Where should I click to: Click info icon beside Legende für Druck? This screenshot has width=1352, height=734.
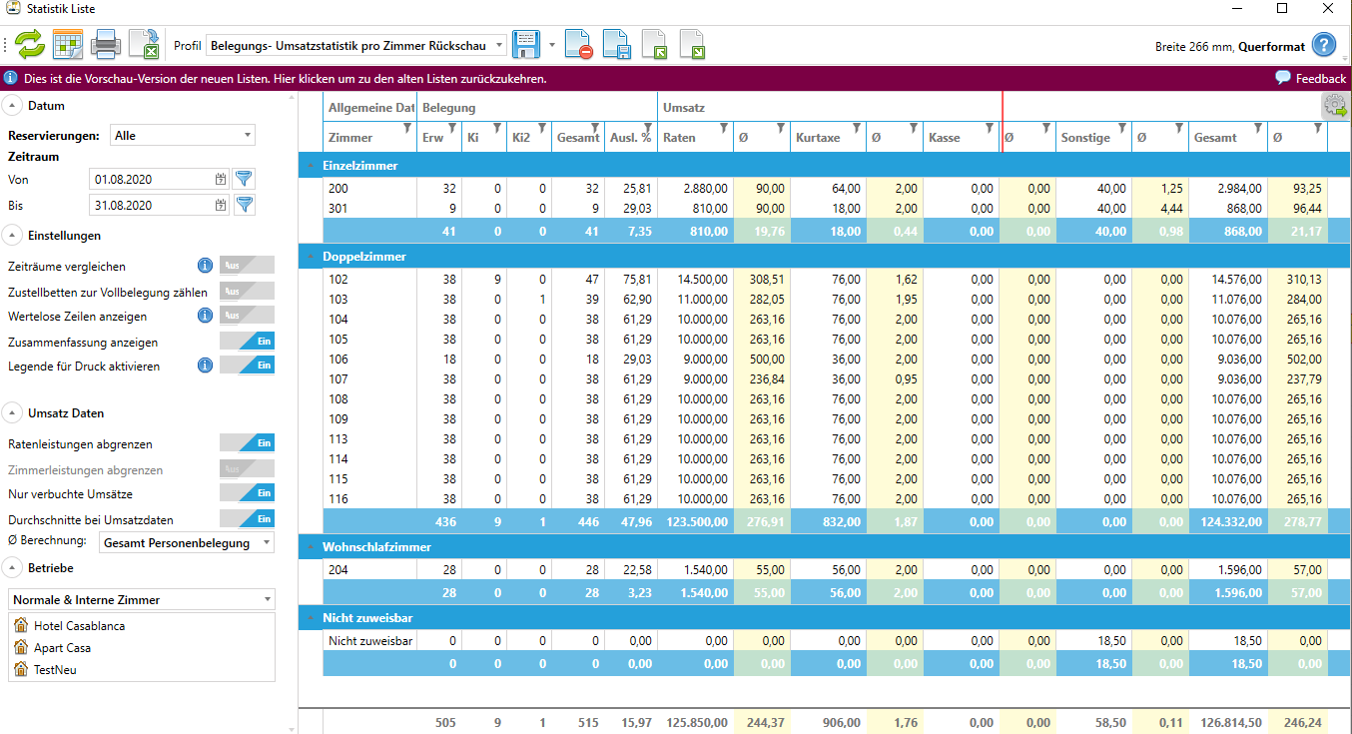coord(205,366)
